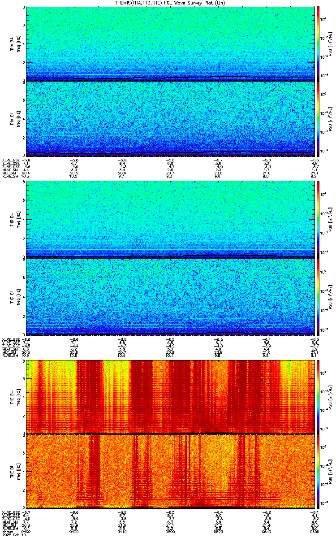The image size is (336, 538).
Task: Click the THA B-perpendicular spectrogram panel
Action: pos(170,43)
